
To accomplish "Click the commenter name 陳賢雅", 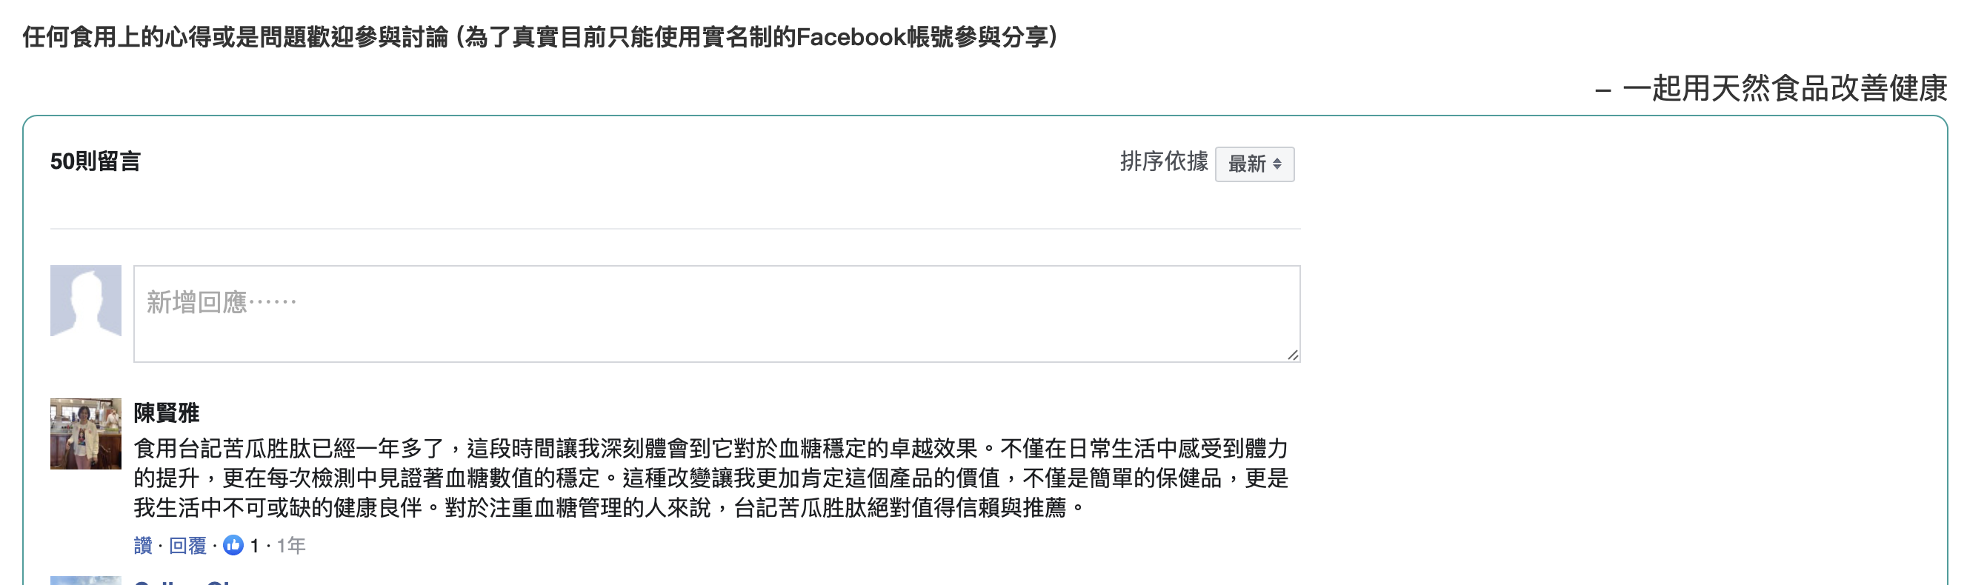I will tap(167, 413).
